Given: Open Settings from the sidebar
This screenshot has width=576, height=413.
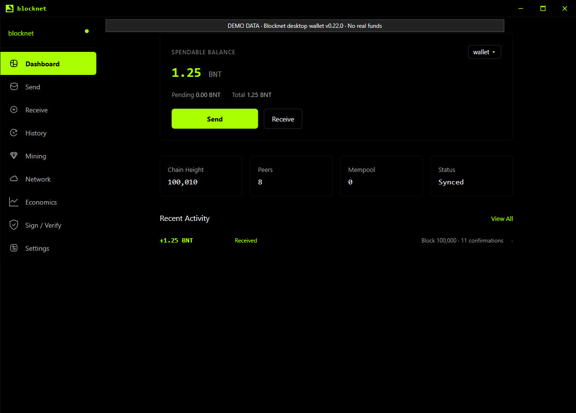Looking at the screenshot, I should click(48, 248).
